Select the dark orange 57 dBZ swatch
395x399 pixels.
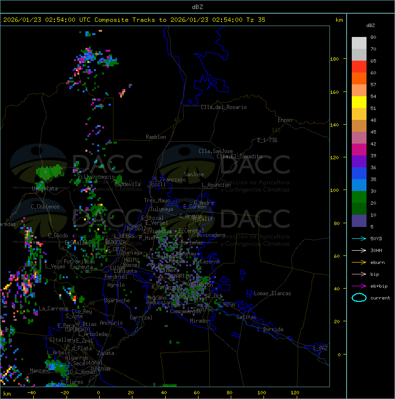(359, 78)
